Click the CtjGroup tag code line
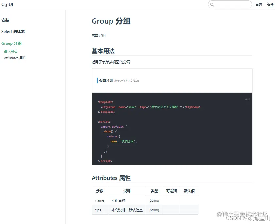275x224 pixels. tap(151, 107)
